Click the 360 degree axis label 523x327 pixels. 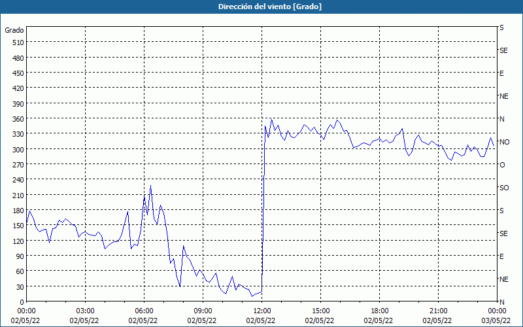click(x=19, y=119)
